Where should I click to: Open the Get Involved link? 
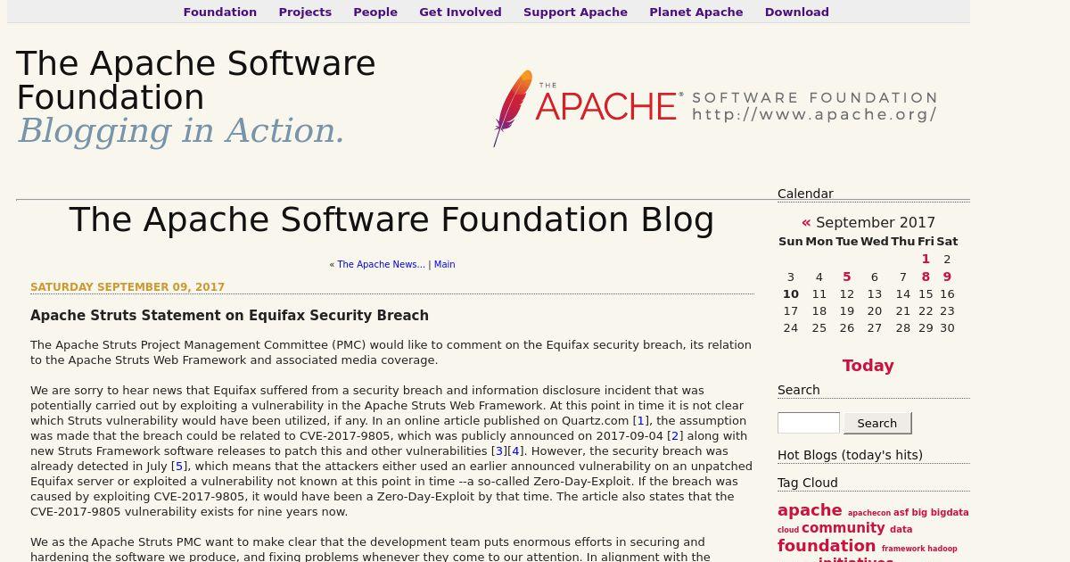click(460, 12)
